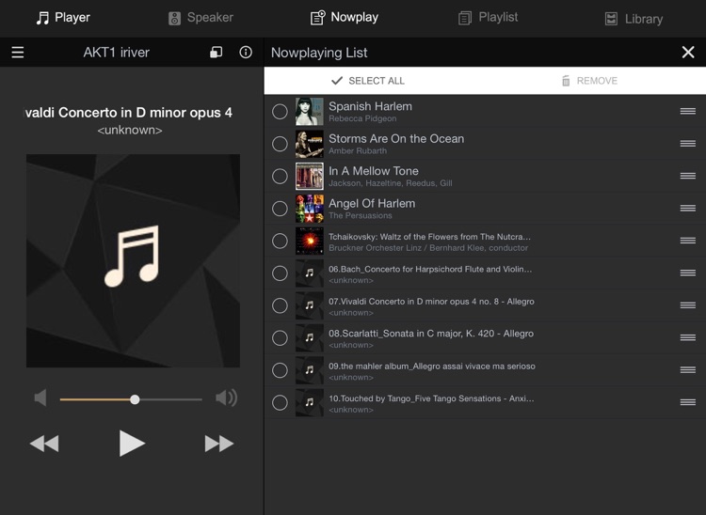Click reorder handle for 06.Bach_Concerto
706x515 pixels.
pos(687,273)
